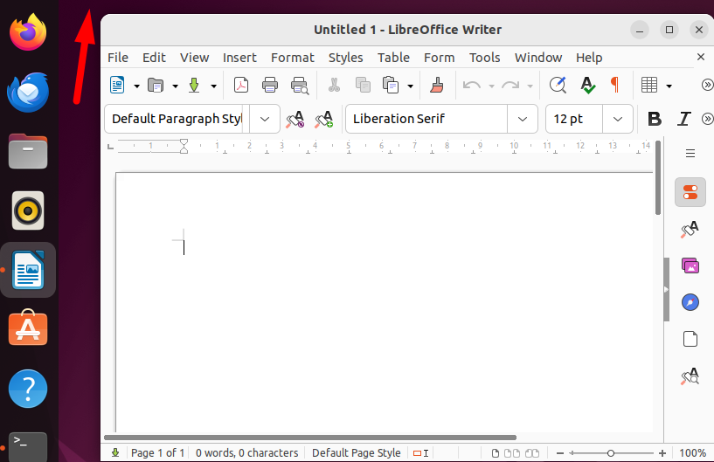Screen dimensions: 714x462
Task: Open the sidebar Navigator compass icon
Action: [690, 302]
